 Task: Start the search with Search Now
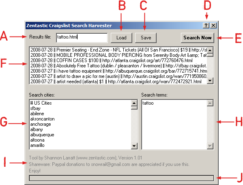pos(198,38)
